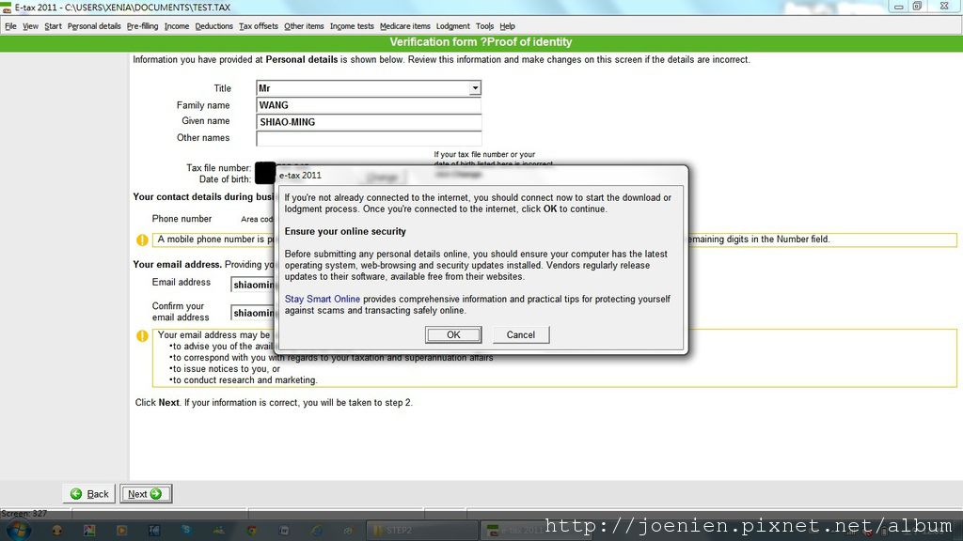Viewport: 963px width, 541px height.
Task: Open the Lodgment menu
Action: point(452,26)
